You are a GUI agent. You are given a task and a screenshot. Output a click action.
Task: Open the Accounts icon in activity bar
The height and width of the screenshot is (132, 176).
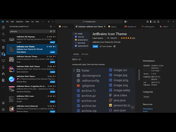click(x=3, y=103)
